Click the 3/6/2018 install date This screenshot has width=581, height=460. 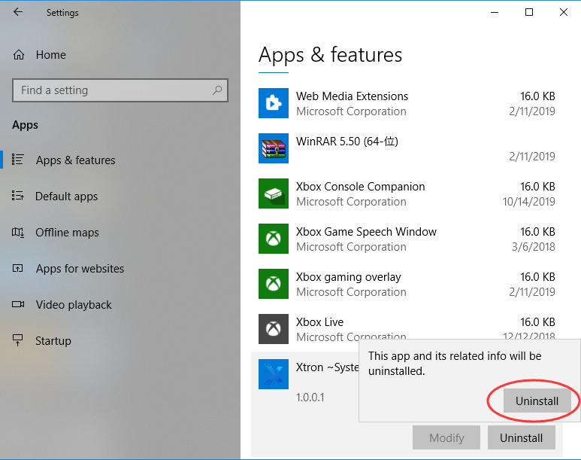point(534,246)
